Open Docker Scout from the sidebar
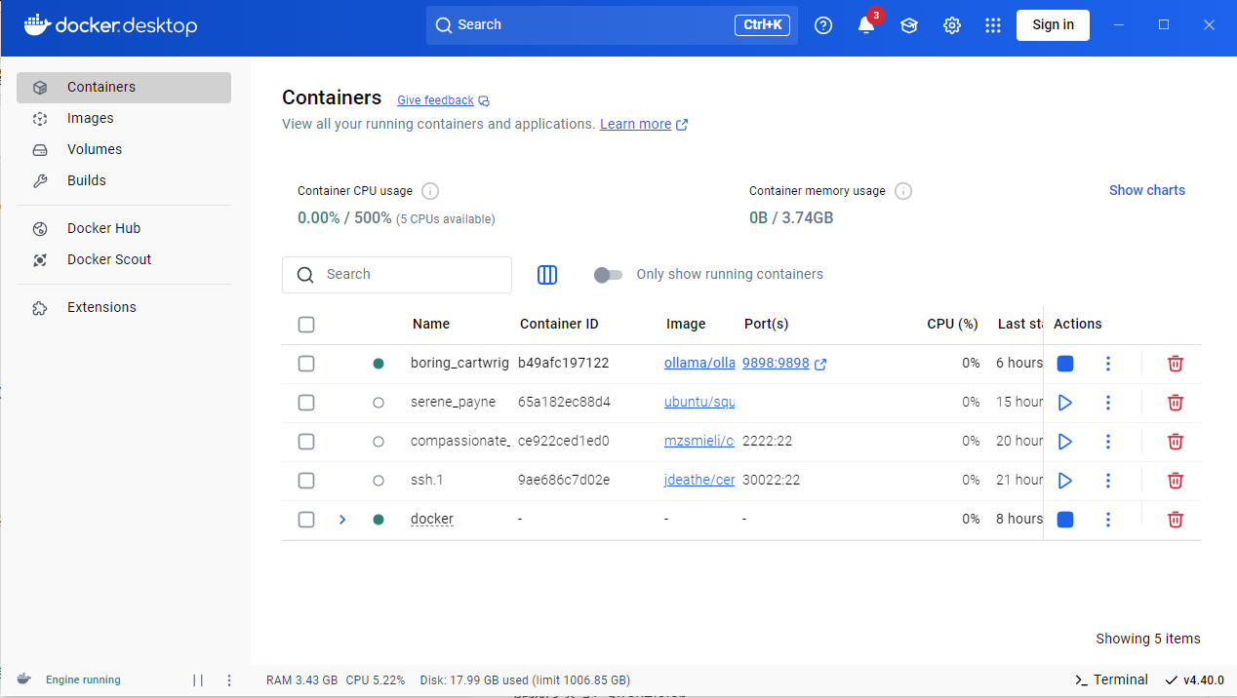1237x698 pixels. 124,259
